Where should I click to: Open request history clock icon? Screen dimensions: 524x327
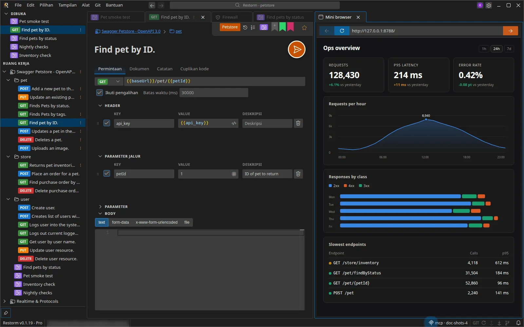tap(245, 27)
